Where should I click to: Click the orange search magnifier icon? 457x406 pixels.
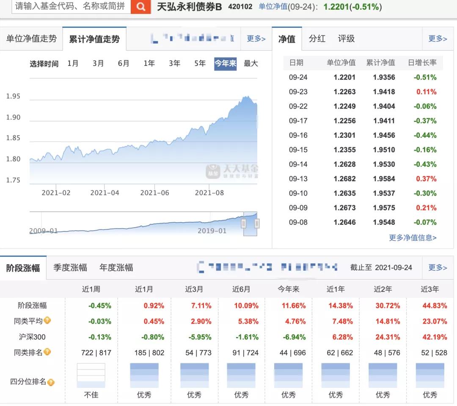point(141,7)
